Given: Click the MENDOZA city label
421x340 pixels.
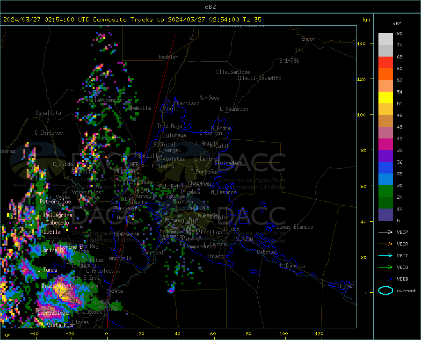Looking at the screenshot, I should [124, 171].
